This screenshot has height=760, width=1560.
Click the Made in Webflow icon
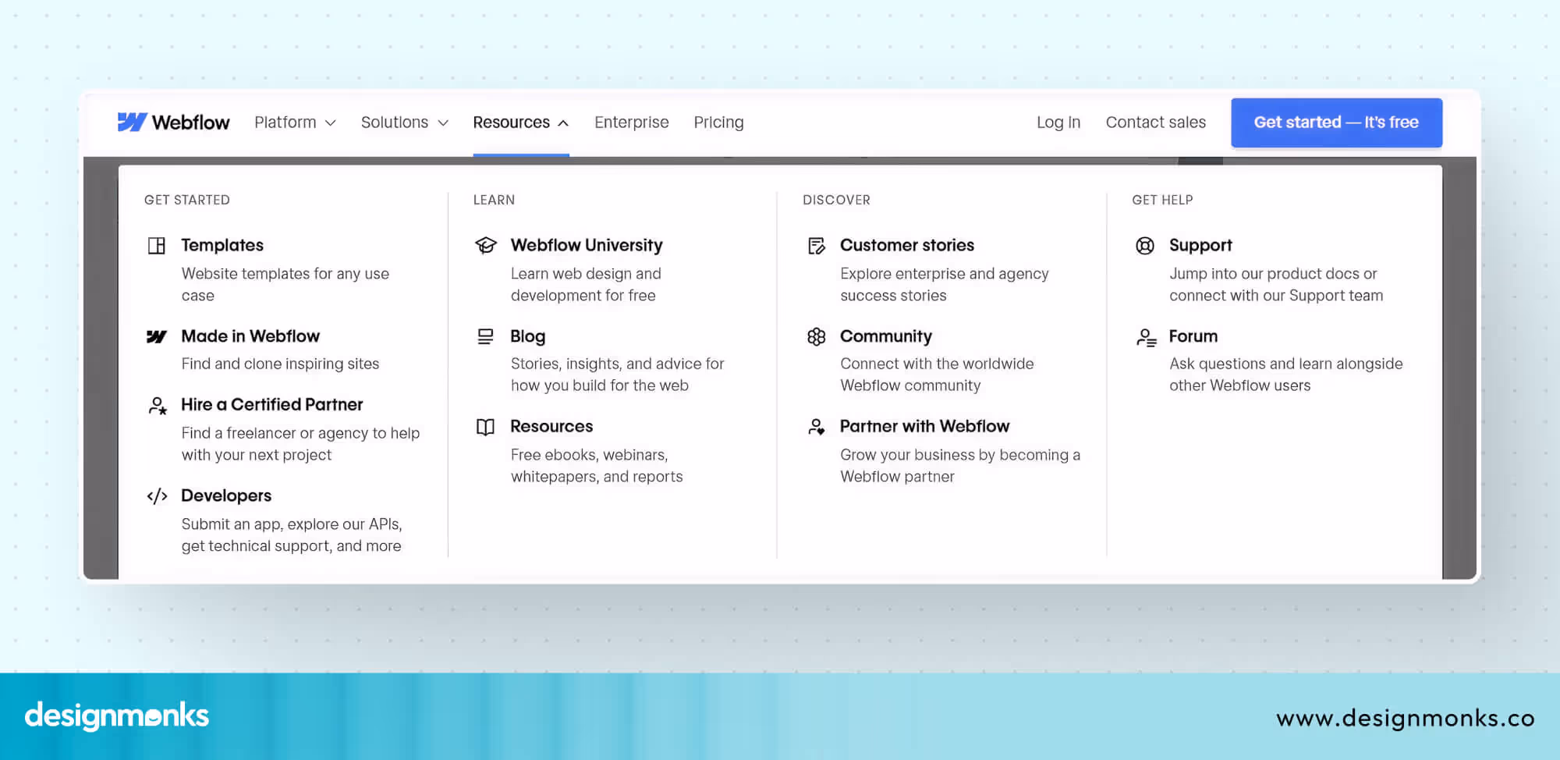pyautogui.click(x=158, y=336)
